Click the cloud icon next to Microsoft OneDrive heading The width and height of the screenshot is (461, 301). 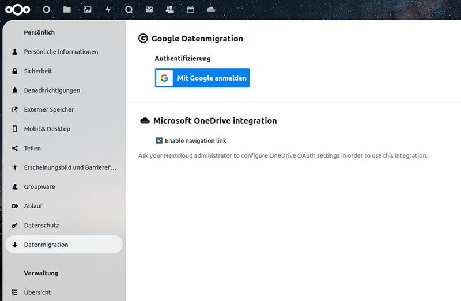145,121
